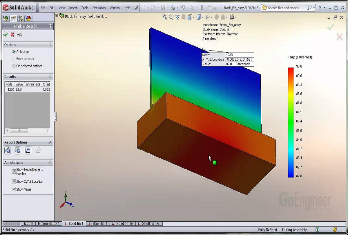Click large green checkmark in viewport corner
The height and width of the screenshot is (235, 348).
tap(331, 27)
